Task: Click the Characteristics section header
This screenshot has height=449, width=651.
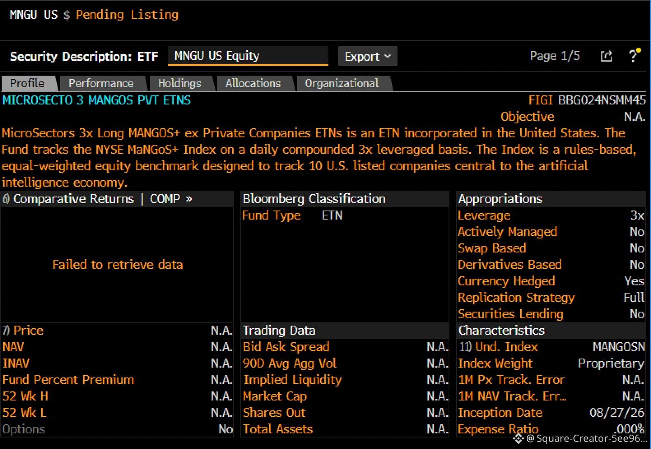Action: (x=501, y=330)
